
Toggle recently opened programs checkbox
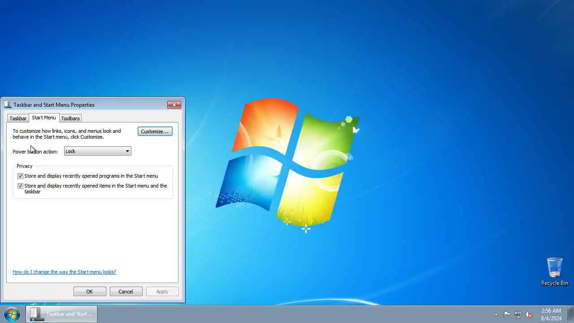pyautogui.click(x=20, y=176)
